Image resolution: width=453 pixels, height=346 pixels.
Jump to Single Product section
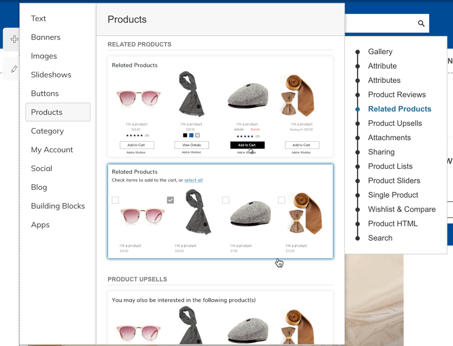pos(393,195)
